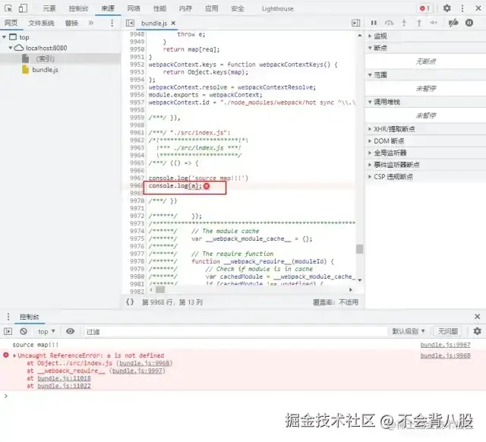Toggle the debugger sidebar icon
Image resolution: width=486 pixels, height=442 pixels.
356,23
